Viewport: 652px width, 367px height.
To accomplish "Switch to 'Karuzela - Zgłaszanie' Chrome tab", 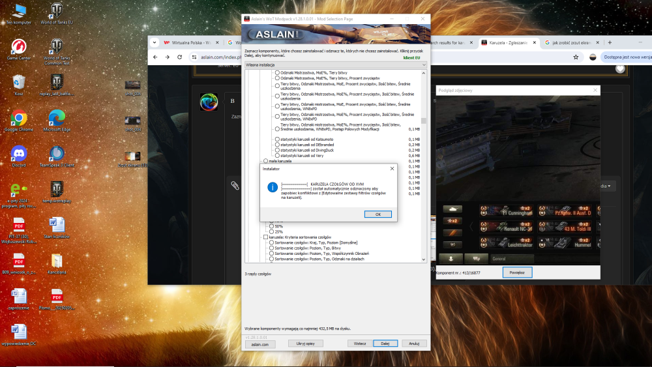I will click(x=509, y=42).
